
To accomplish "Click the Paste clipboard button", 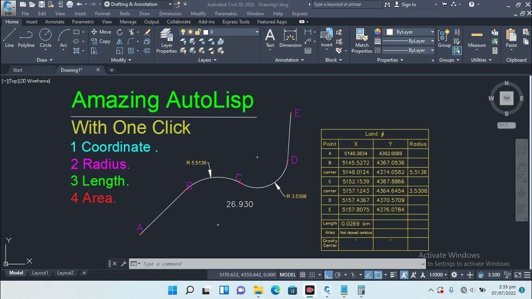I will pos(511,38).
